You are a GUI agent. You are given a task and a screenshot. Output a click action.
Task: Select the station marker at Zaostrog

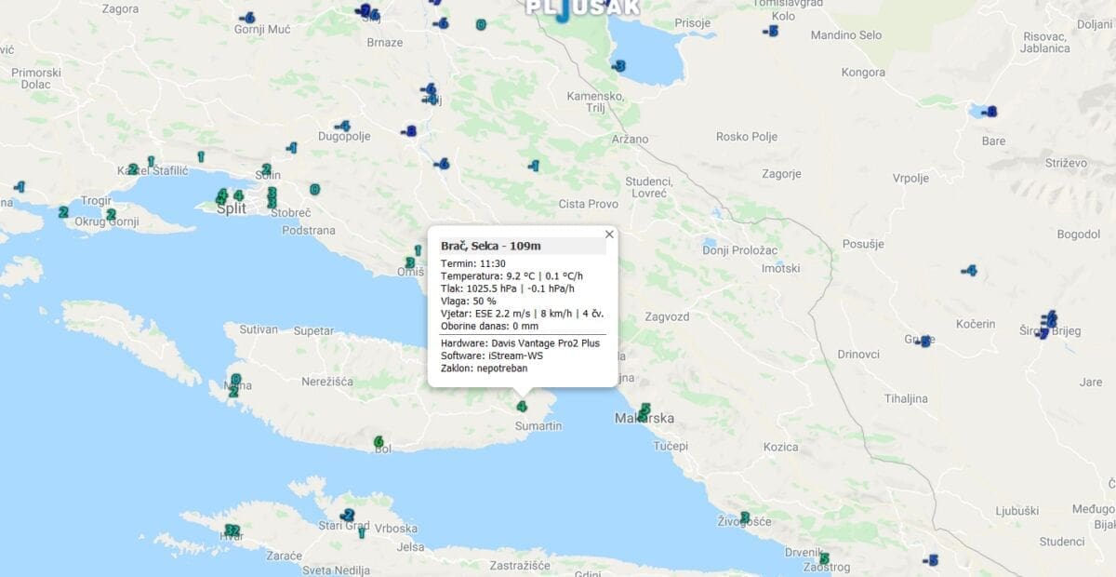click(823, 558)
